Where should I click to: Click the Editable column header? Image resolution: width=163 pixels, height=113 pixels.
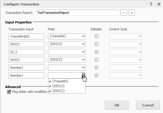(96, 29)
